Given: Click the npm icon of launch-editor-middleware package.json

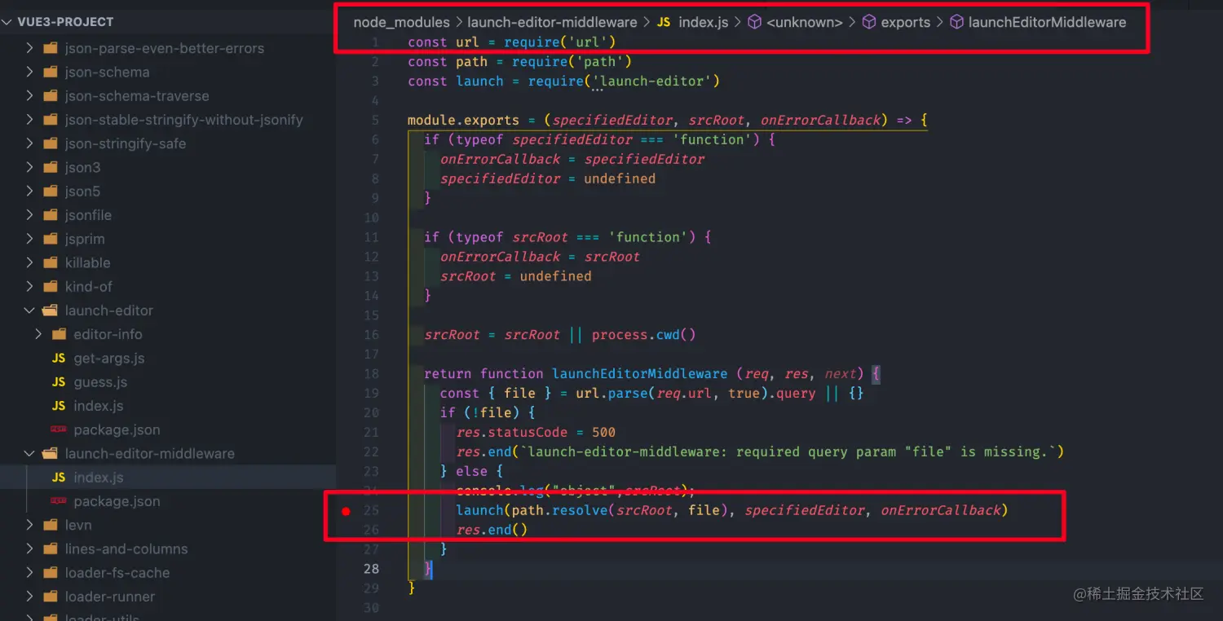Looking at the screenshot, I should click(x=59, y=501).
